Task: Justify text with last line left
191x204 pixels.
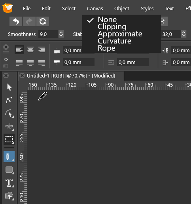Action: pos(19,62)
